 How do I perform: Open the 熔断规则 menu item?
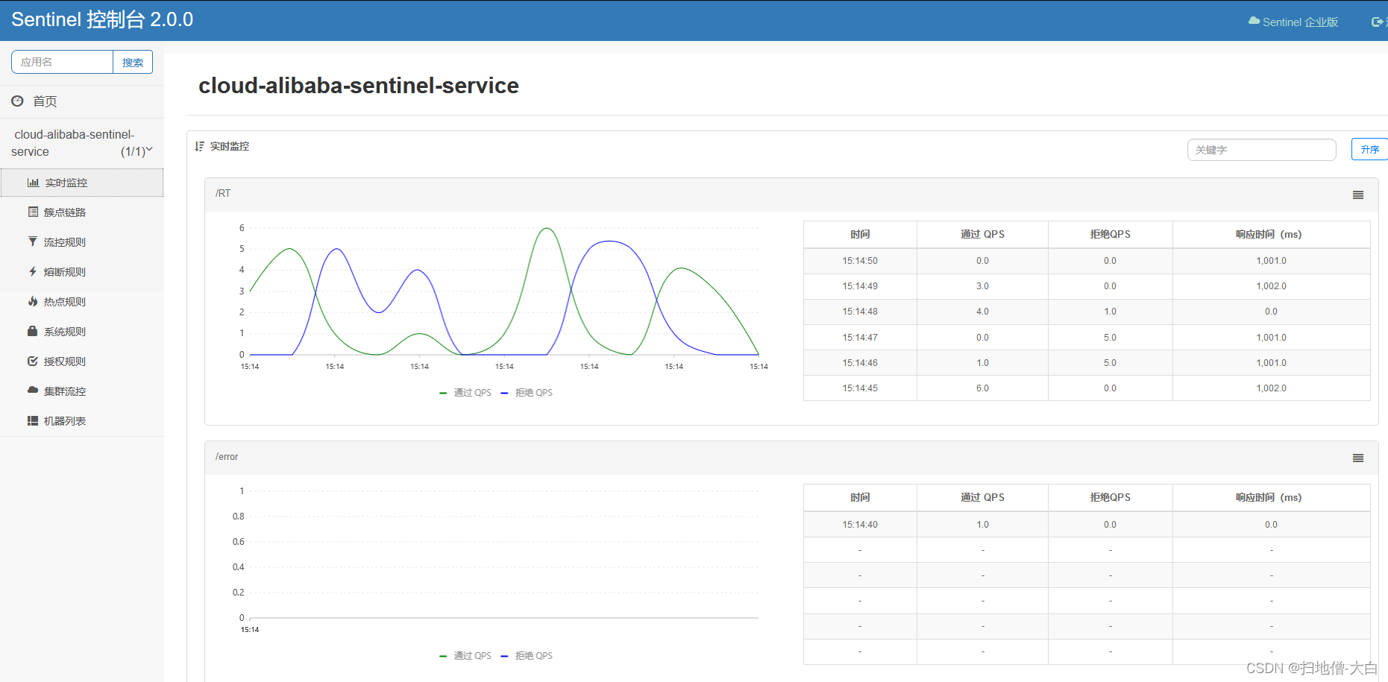pos(82,272)
